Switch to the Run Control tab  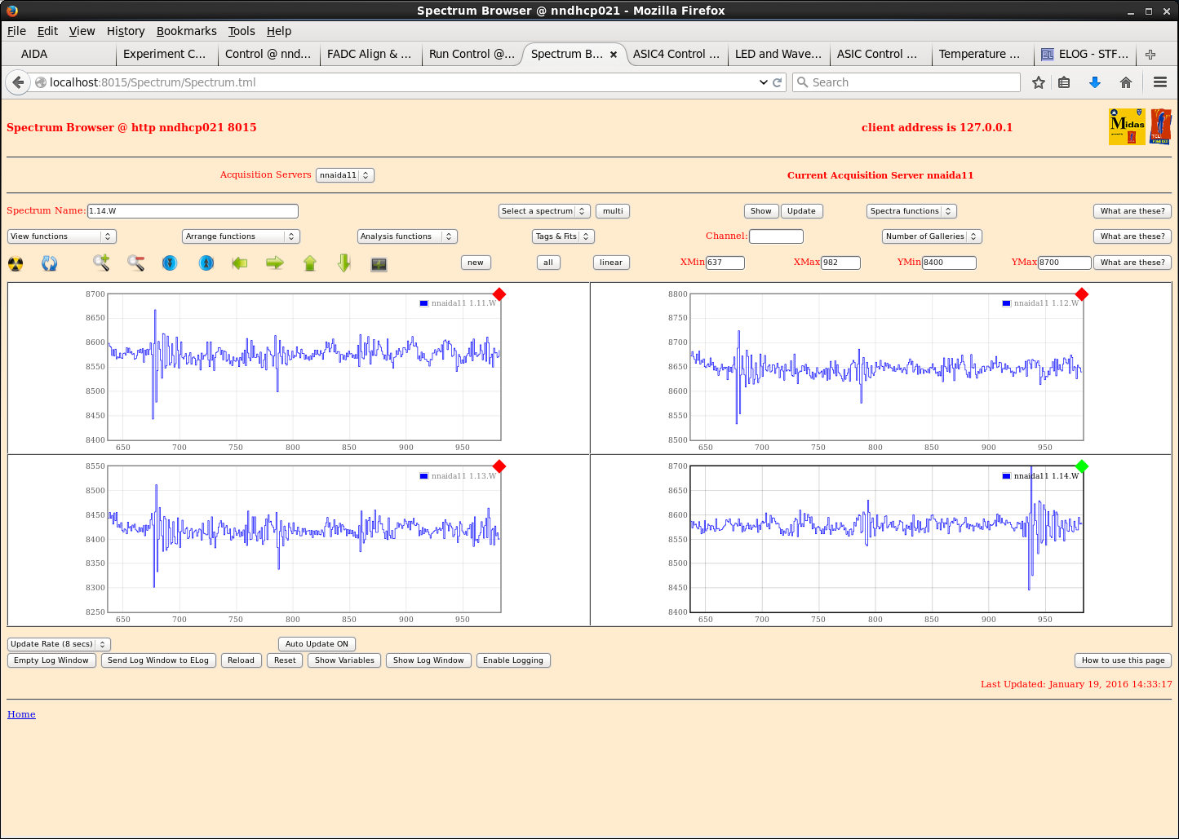(x=471, y=54)
